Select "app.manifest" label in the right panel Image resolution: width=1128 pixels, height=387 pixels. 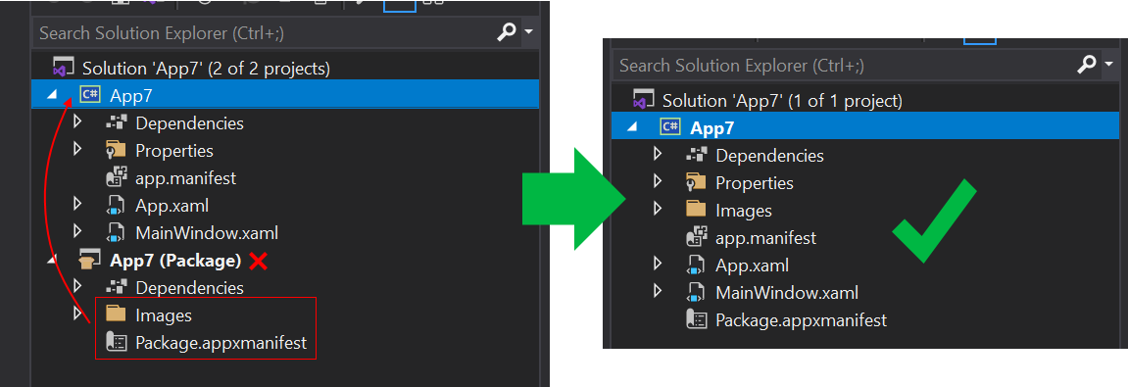[x=765, y=237]
